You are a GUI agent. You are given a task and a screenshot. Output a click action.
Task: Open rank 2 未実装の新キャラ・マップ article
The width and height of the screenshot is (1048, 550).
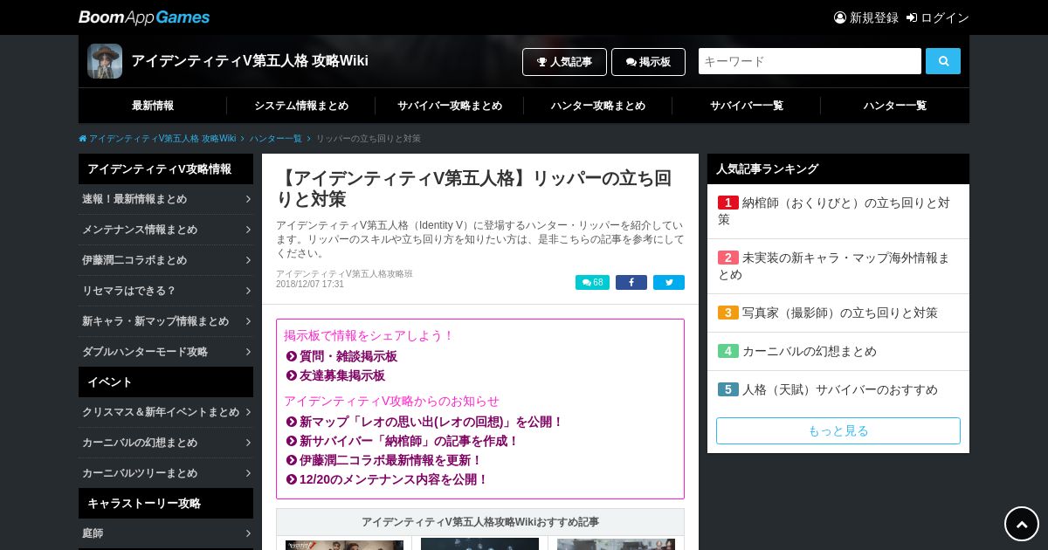(x=838, y=266)
